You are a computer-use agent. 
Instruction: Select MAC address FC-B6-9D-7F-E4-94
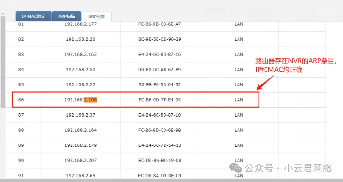(160, 100)
